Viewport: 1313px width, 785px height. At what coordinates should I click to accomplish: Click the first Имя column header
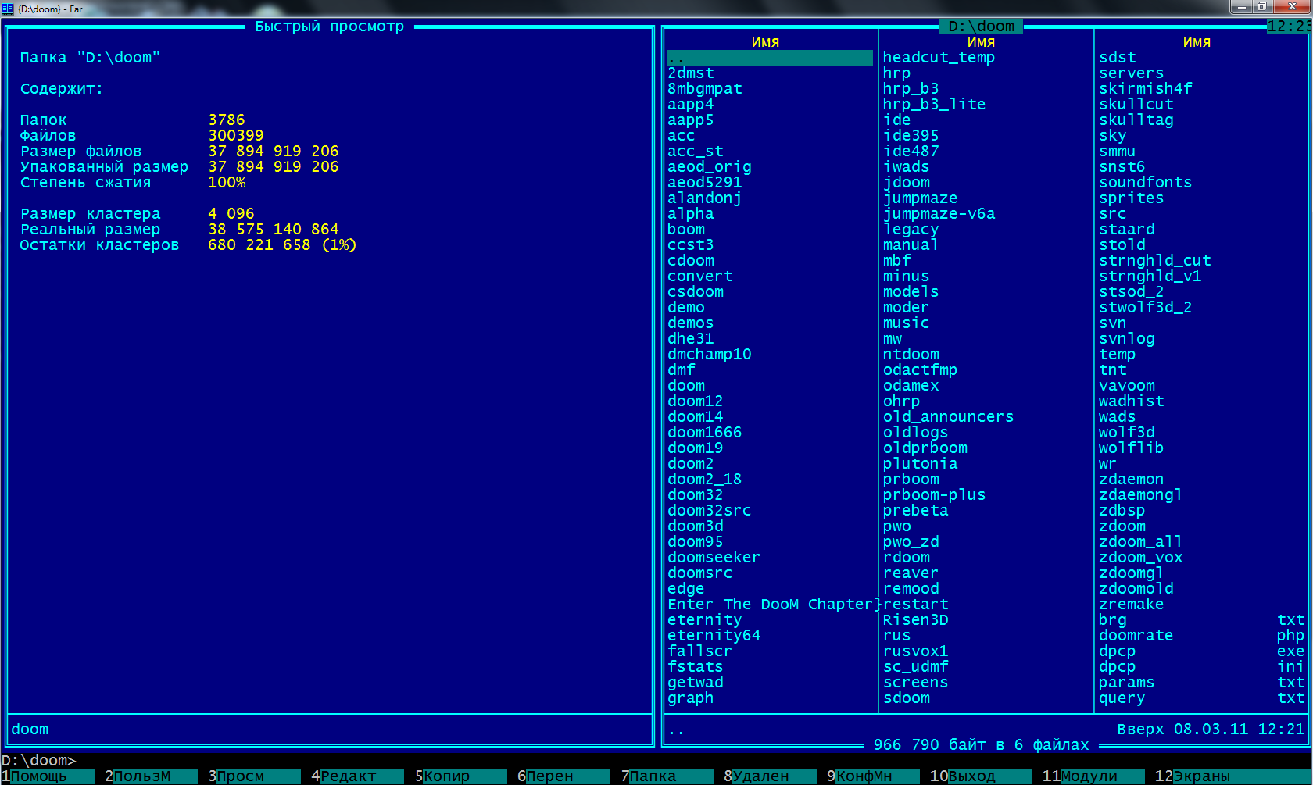pos(765,42)
